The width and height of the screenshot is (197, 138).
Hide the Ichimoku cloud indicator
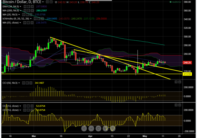[x=35, y=19]
